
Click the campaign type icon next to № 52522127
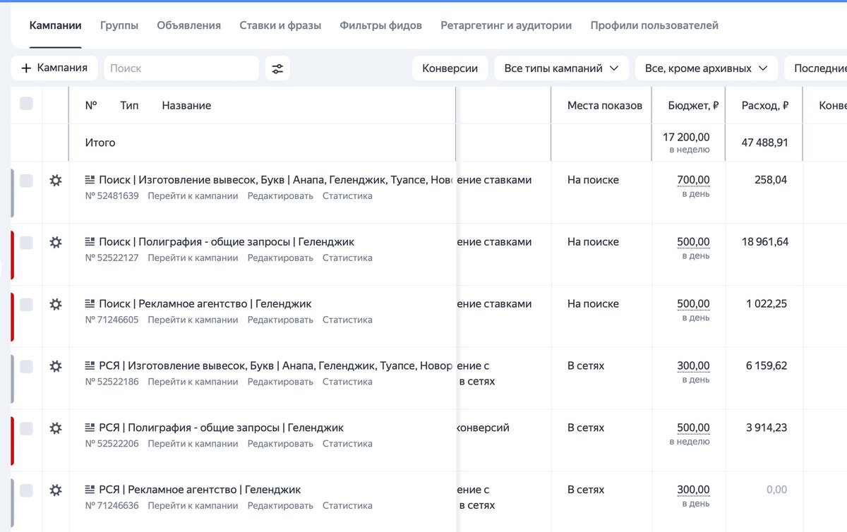click(88, 241)
